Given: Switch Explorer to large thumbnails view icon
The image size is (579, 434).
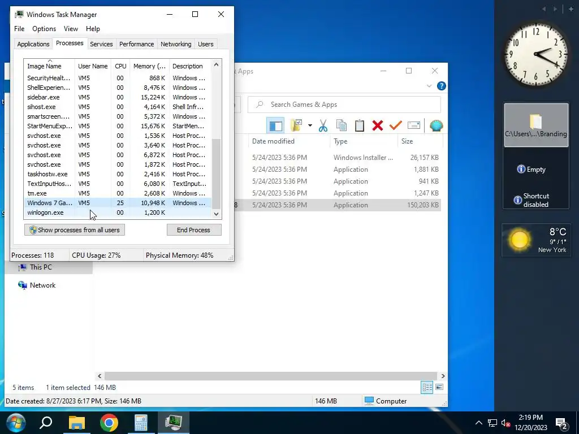Looking at the screenshot, I should pos(439,387).
